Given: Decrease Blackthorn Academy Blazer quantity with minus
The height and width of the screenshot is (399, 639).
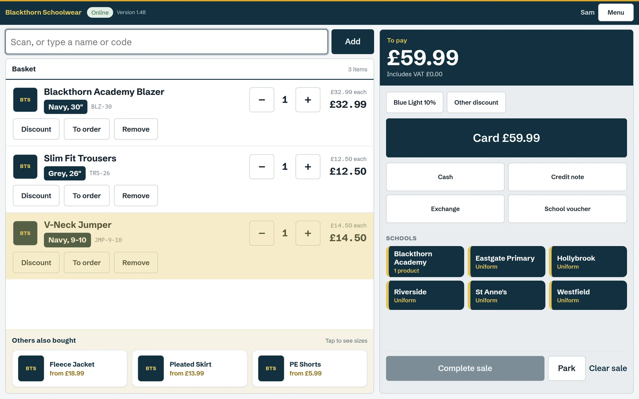Looking at the screenshot, I should [x=262, y=100].
